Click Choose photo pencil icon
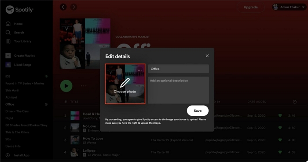The height and width of the screenshot is (162, 308). point(125,83)
